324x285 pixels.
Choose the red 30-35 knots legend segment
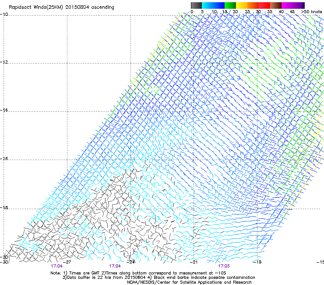(264, 5)
